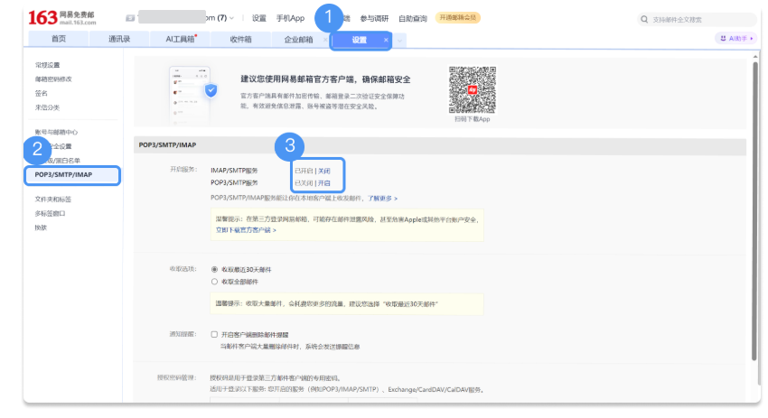Viewport: 768px width, 418px height.
Task: Click the 建议您使用网易邮箱官方客户端 banner heading
Action: click(x=325, y=79)
